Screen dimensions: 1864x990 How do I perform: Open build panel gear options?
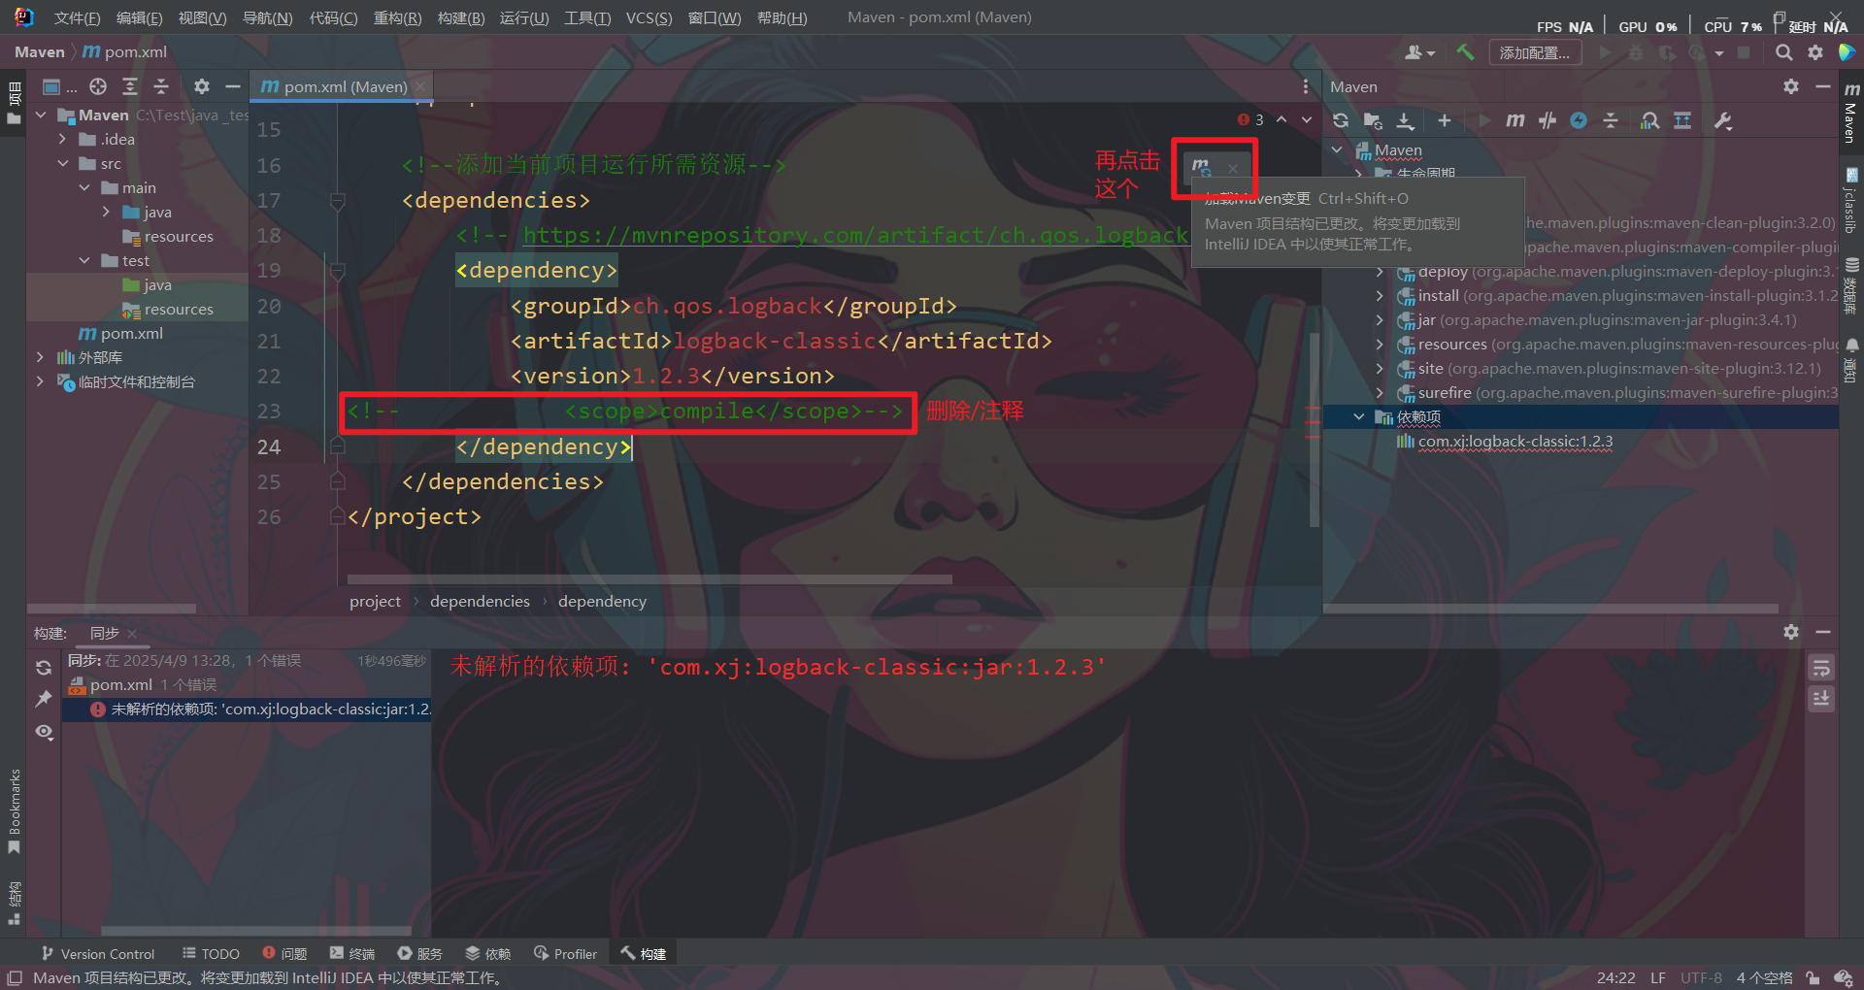coord(1791,632)
